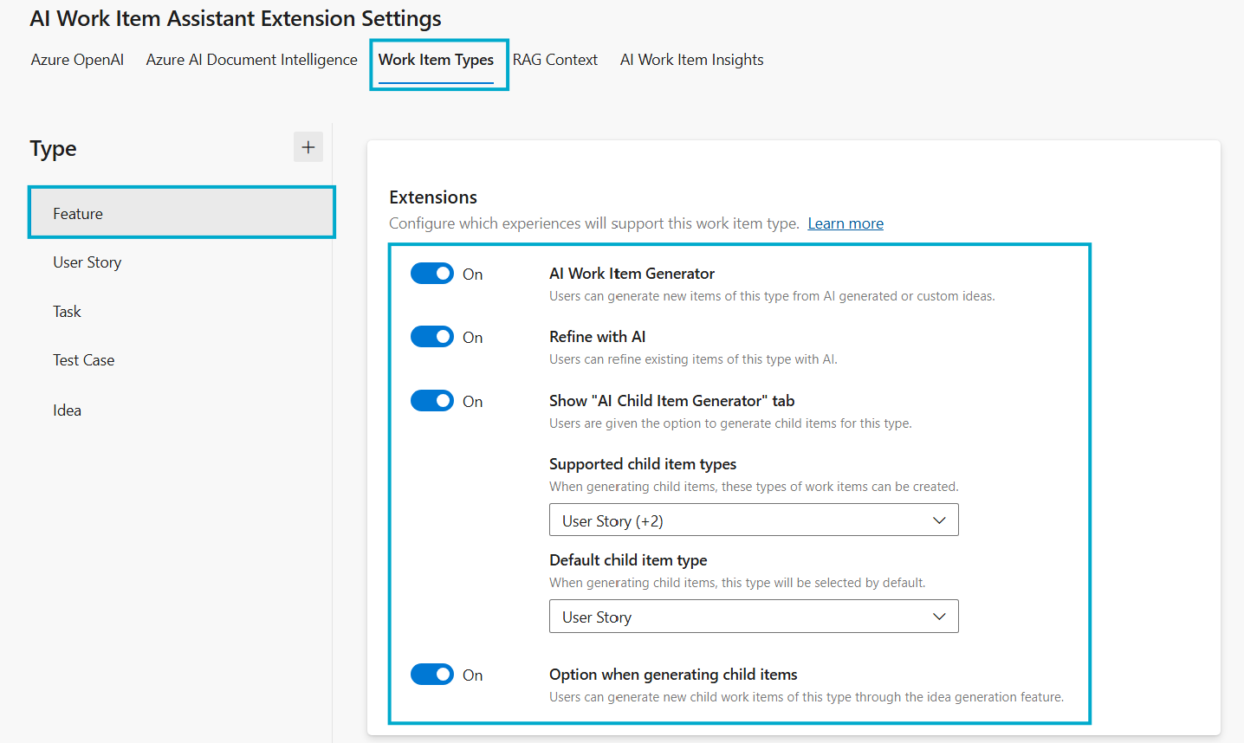Disable Option when generating child items
The width and height of the screenshot is (1244, 743).
431,674
